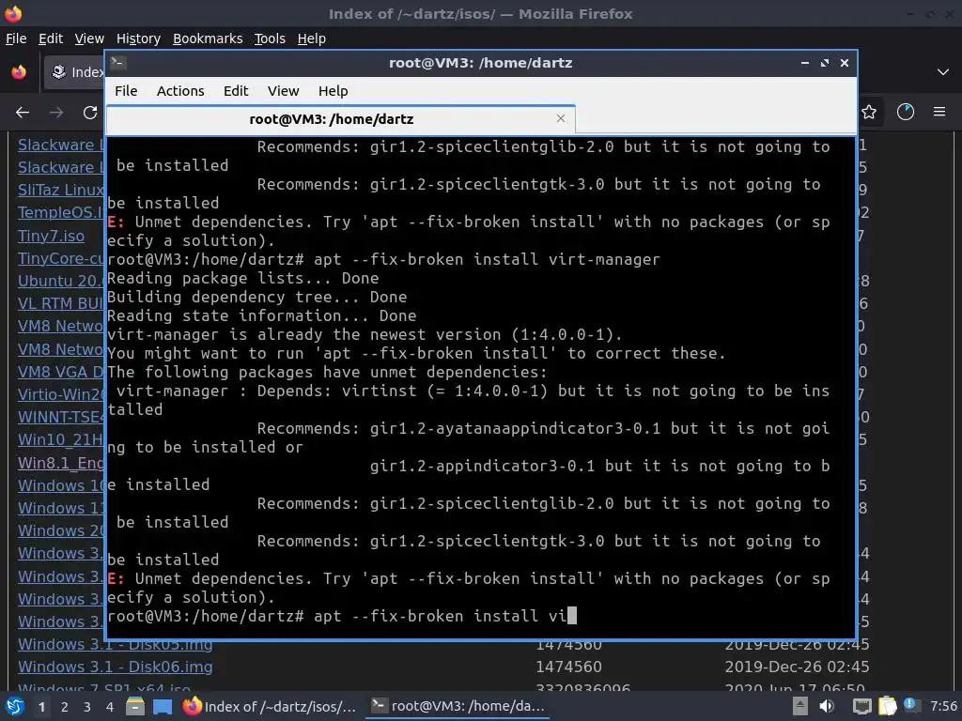Viewport: 962px width, 721px height.
Task: Open Firefox Help menu
Action: (312, 38)
